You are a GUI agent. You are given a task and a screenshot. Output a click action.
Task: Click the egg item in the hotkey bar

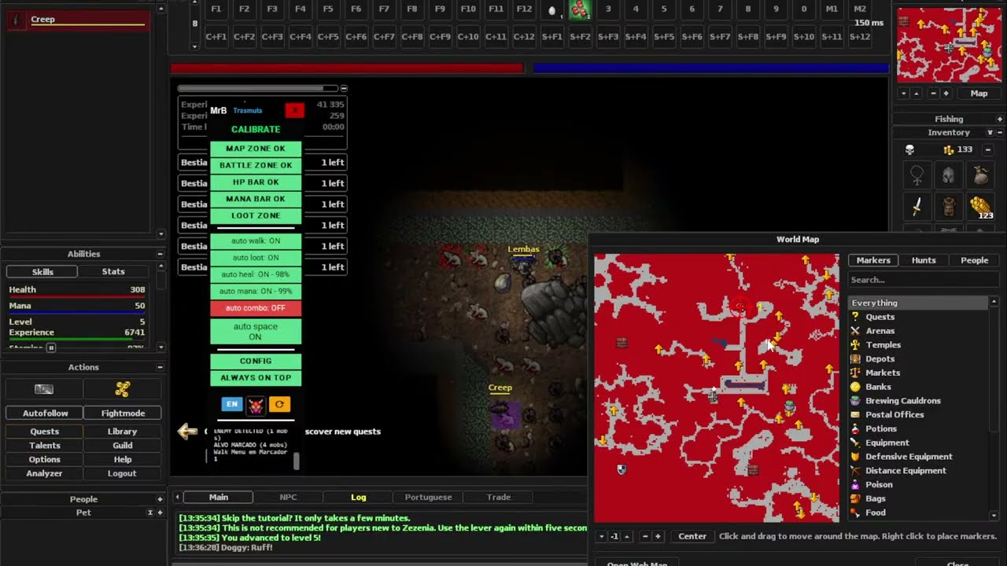point(551,10)
